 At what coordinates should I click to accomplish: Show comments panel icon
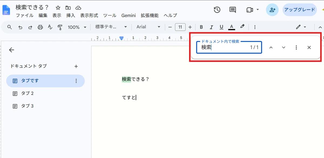coord(232,10)
